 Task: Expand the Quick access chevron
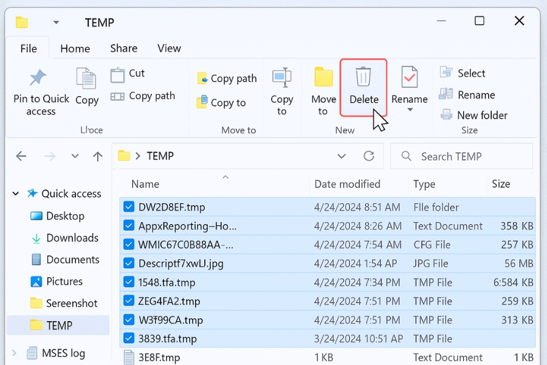click(15, 193)
